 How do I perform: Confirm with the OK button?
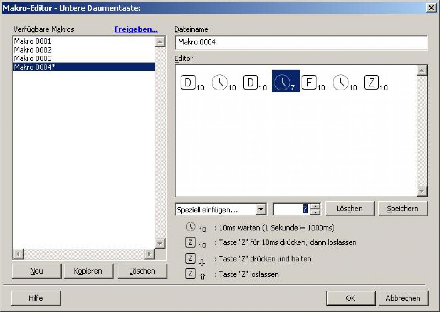(x=351, y=298)
